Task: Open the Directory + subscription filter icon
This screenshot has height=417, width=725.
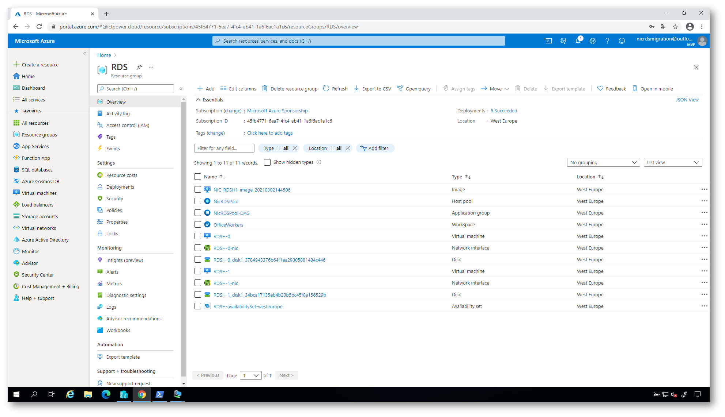Action: (563, 41)
